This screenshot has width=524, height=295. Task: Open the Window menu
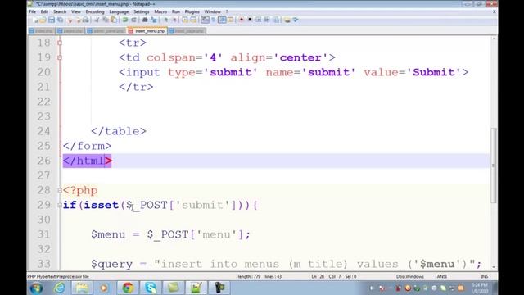(x=213, y=11)
